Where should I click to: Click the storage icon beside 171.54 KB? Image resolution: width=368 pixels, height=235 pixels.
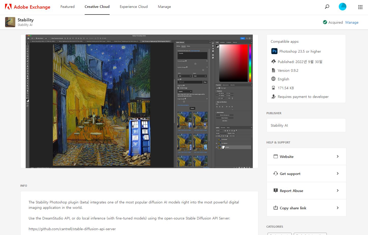click(x=273, y=88)
